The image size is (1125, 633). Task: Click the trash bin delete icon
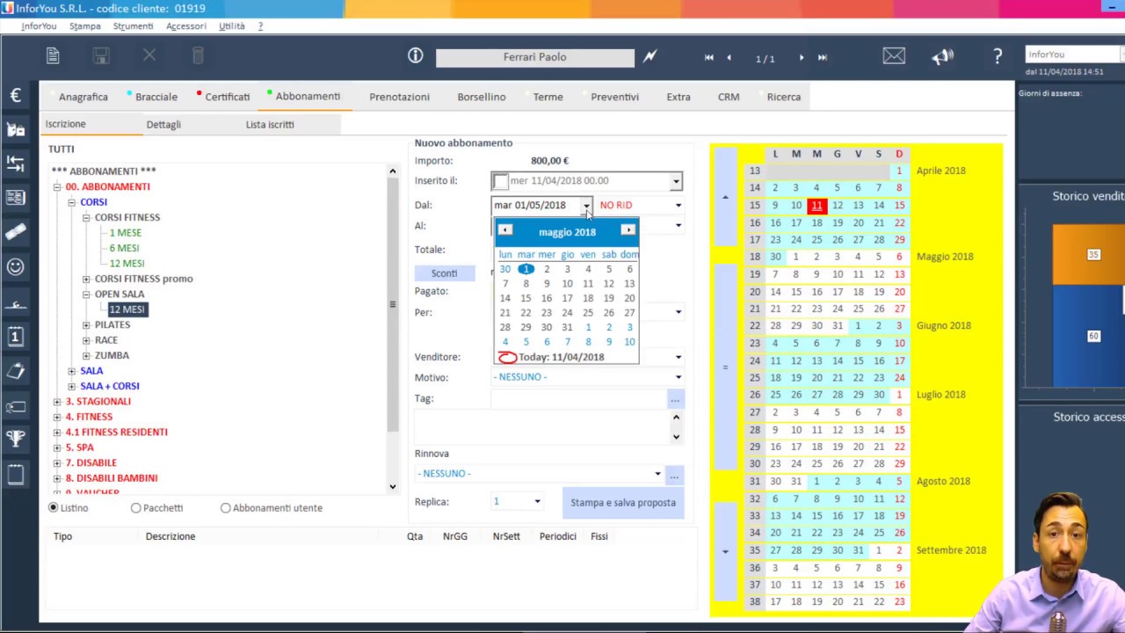[198, 56]
